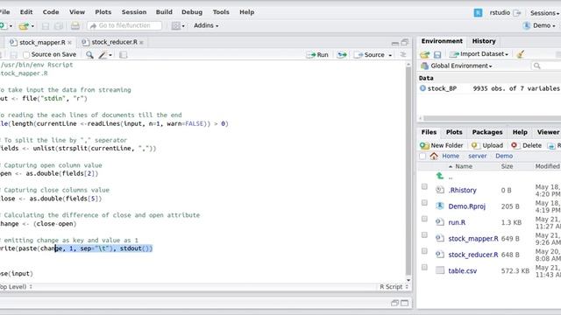Click the Go to file/function field
The width and height of the screenshot is (561, 315).
(124, 25)
